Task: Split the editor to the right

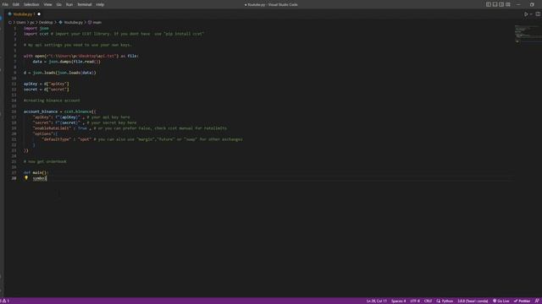Action: pyautogui.click(x=538, y=14)
